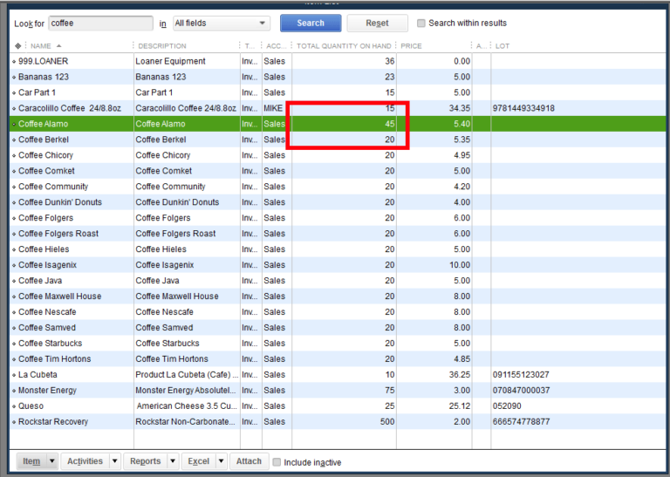This screenshot has height=477, width=670.
Task: Select the Coffee Community item name
Action: (x=53, y=187)
